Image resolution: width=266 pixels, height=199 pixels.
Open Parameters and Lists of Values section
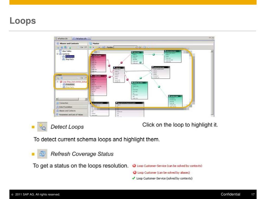click(71, 115)
